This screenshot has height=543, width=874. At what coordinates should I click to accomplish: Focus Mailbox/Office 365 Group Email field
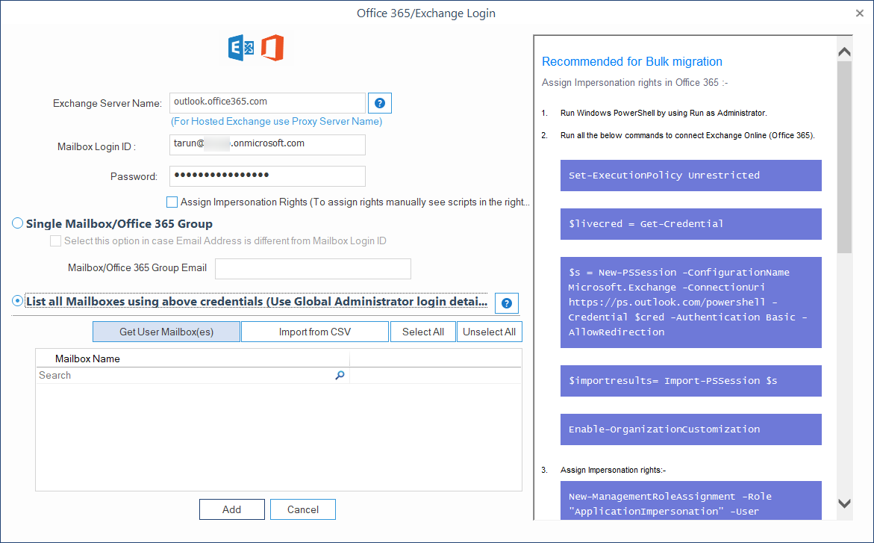point(313,268)
